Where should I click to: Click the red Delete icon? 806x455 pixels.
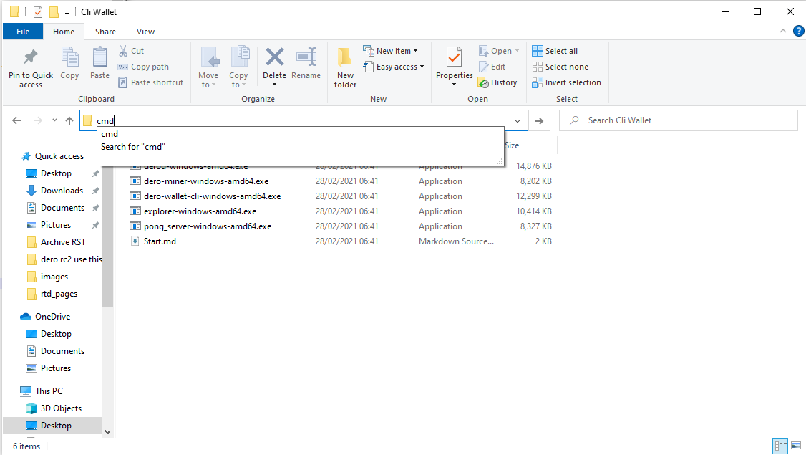point(274,57)
